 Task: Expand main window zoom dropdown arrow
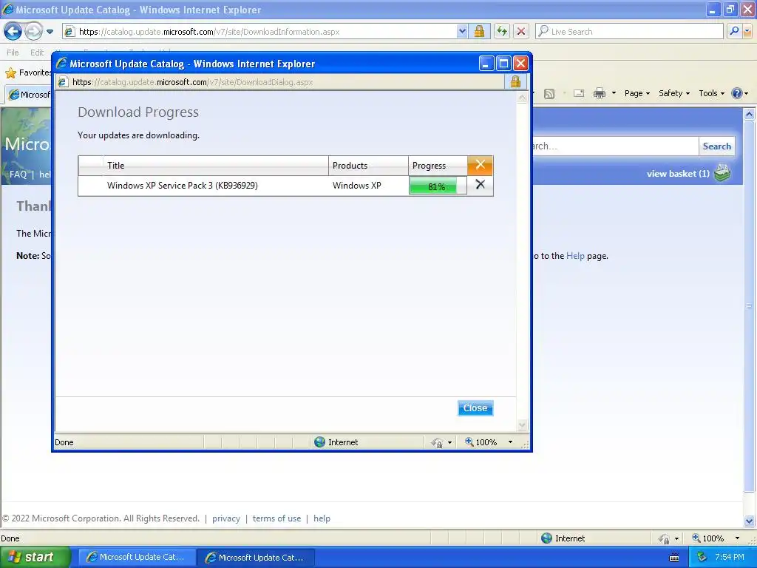click(x=737, y=538)
